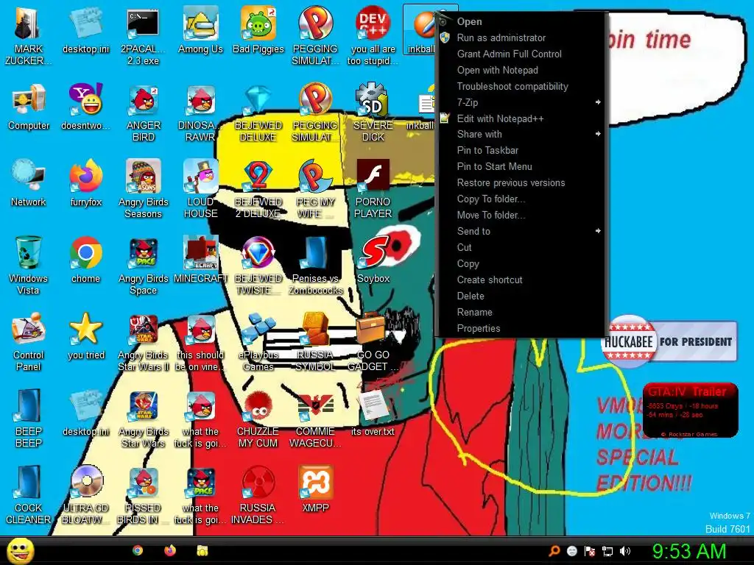754x565 pixels.
Task: Choose Rename in the context menu
Action: pos(521,312)
